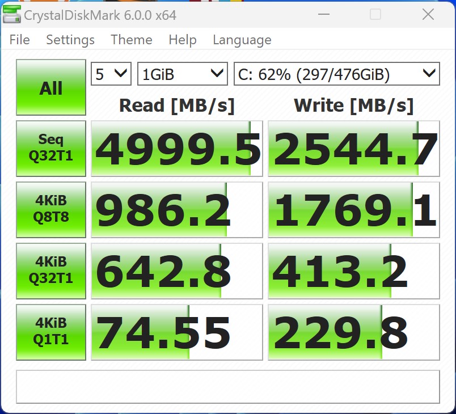Screen dimensions: 456x414
Task: Click the 4KiB Q1T1 write result 229.8
Action: (x=354, y=332)
